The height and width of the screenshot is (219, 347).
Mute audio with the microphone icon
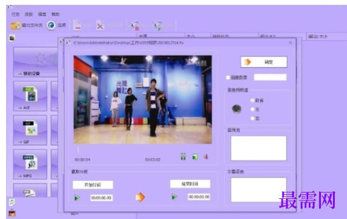click(x=206, y=157)
